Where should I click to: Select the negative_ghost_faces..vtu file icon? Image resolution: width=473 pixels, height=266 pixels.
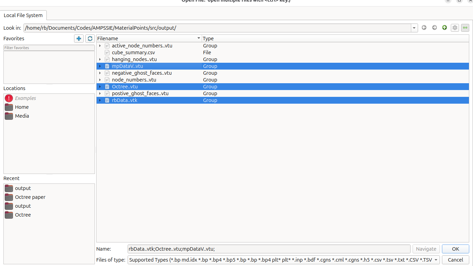107,73
